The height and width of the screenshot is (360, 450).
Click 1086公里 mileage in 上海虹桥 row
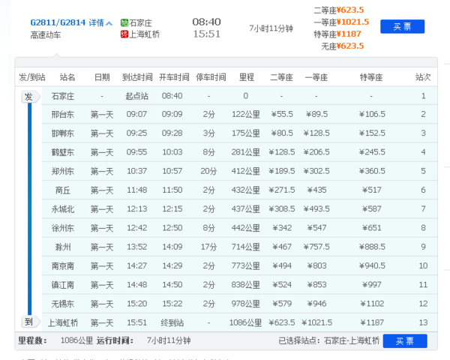(x=246, y=323)
